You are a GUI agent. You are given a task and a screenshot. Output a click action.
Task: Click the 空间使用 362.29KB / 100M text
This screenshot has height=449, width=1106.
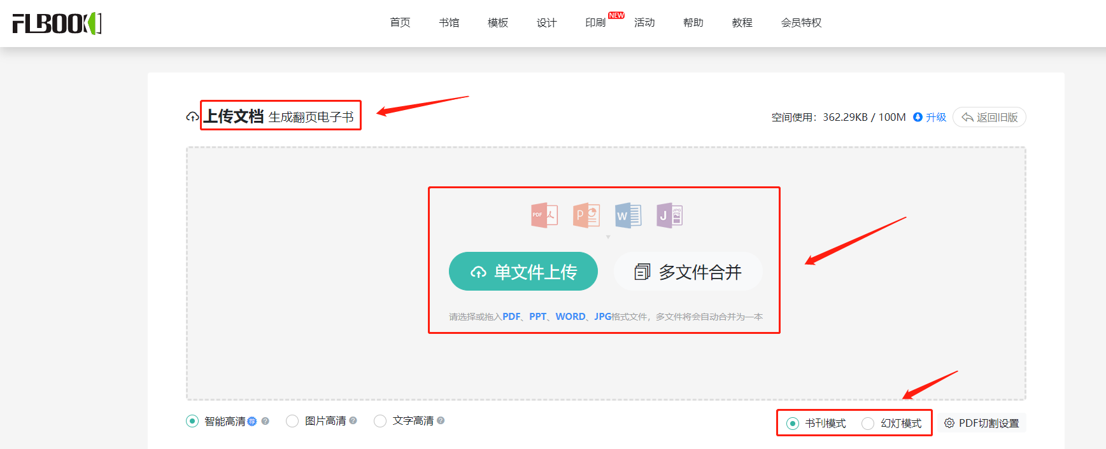pos(839,117)
